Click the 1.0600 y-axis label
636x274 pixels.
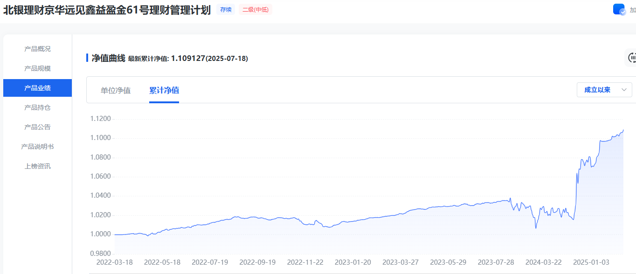[x=100, y=176]
